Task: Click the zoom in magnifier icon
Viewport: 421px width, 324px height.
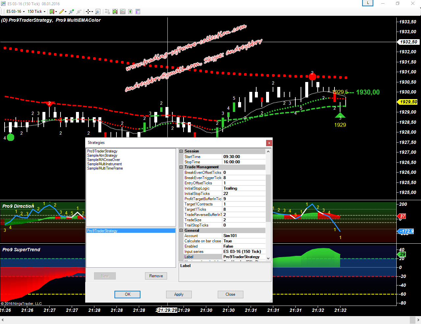Action: pos(71,12)
